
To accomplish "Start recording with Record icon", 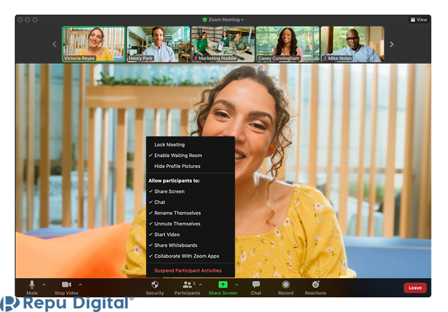I will tap(285, 285).
